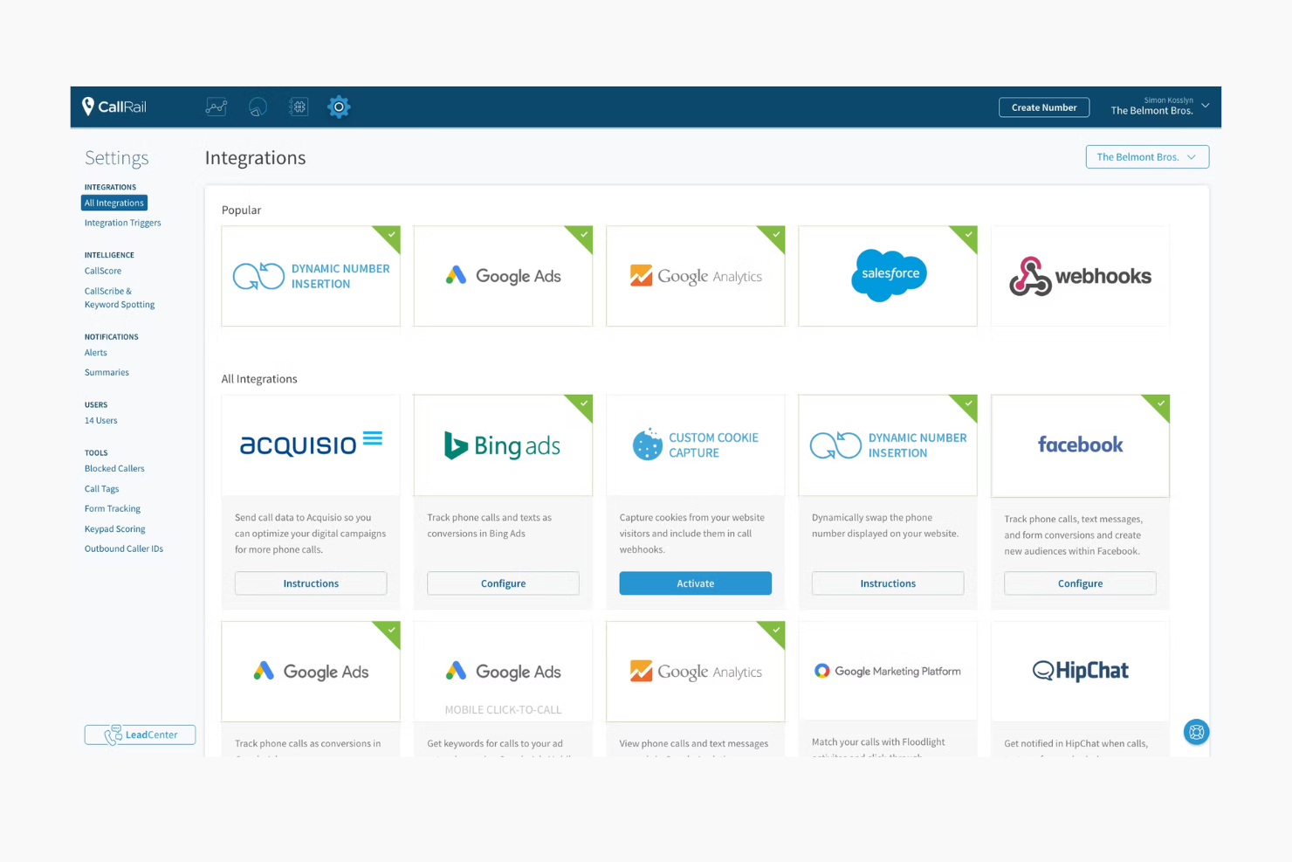Click the 'Capture cookies from your website' description
This screenshot has height=862, width=1292.
pos(691,534)
